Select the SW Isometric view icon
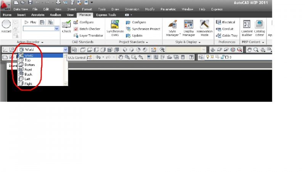The height and width of the screenshot is (172, 305). pos(125,50)
